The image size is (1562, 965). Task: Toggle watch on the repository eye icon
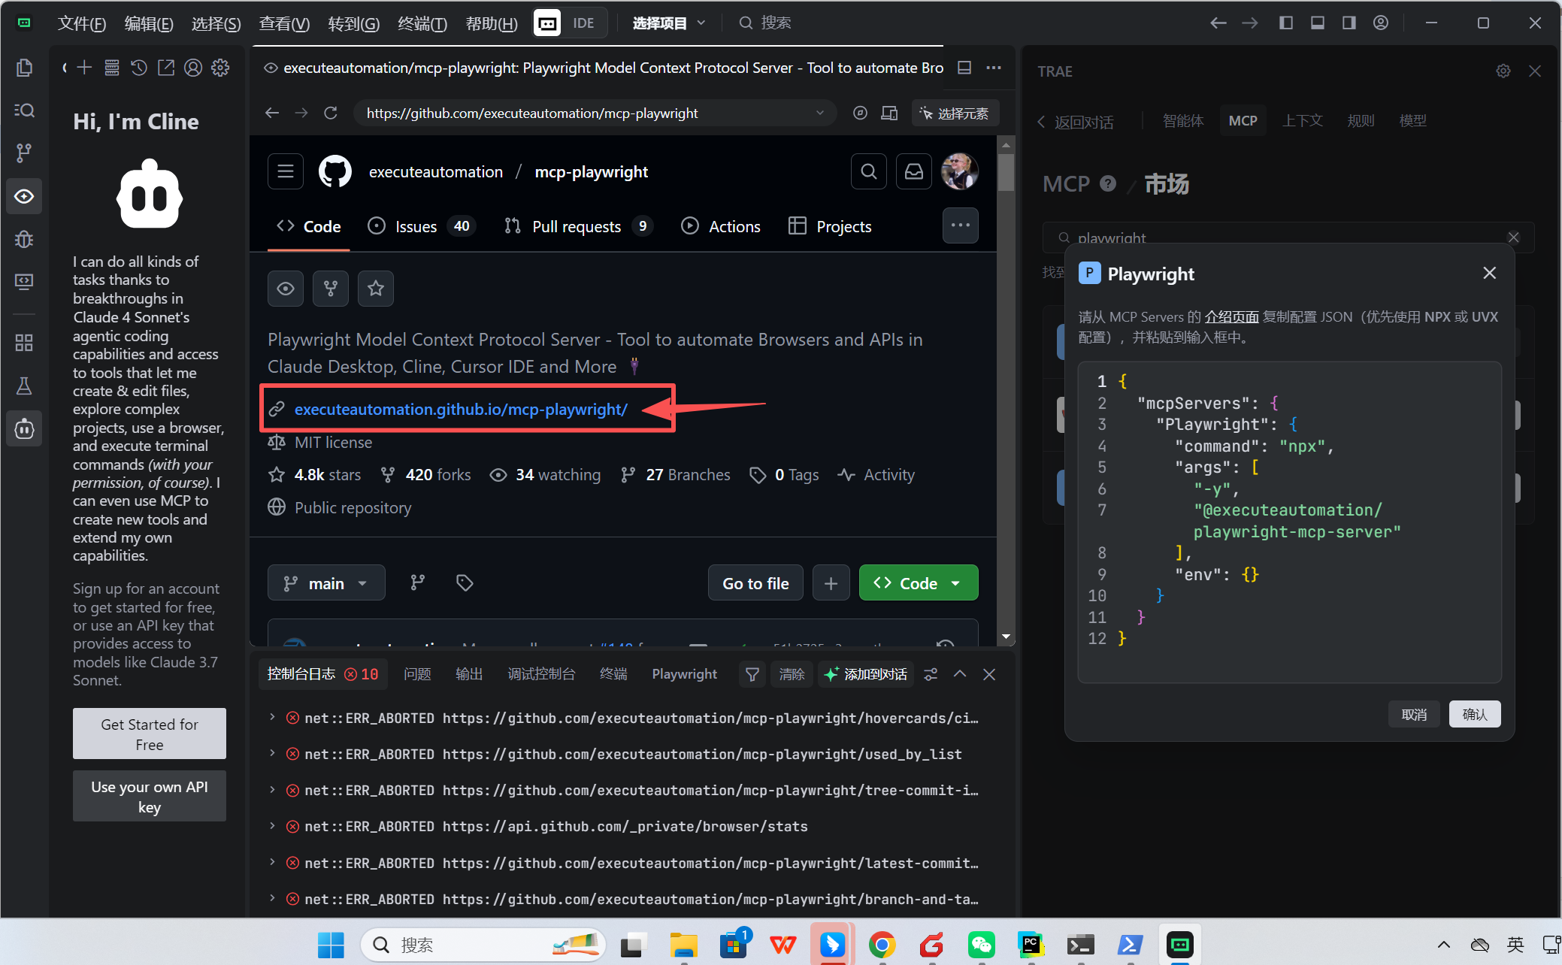[286, 289]
